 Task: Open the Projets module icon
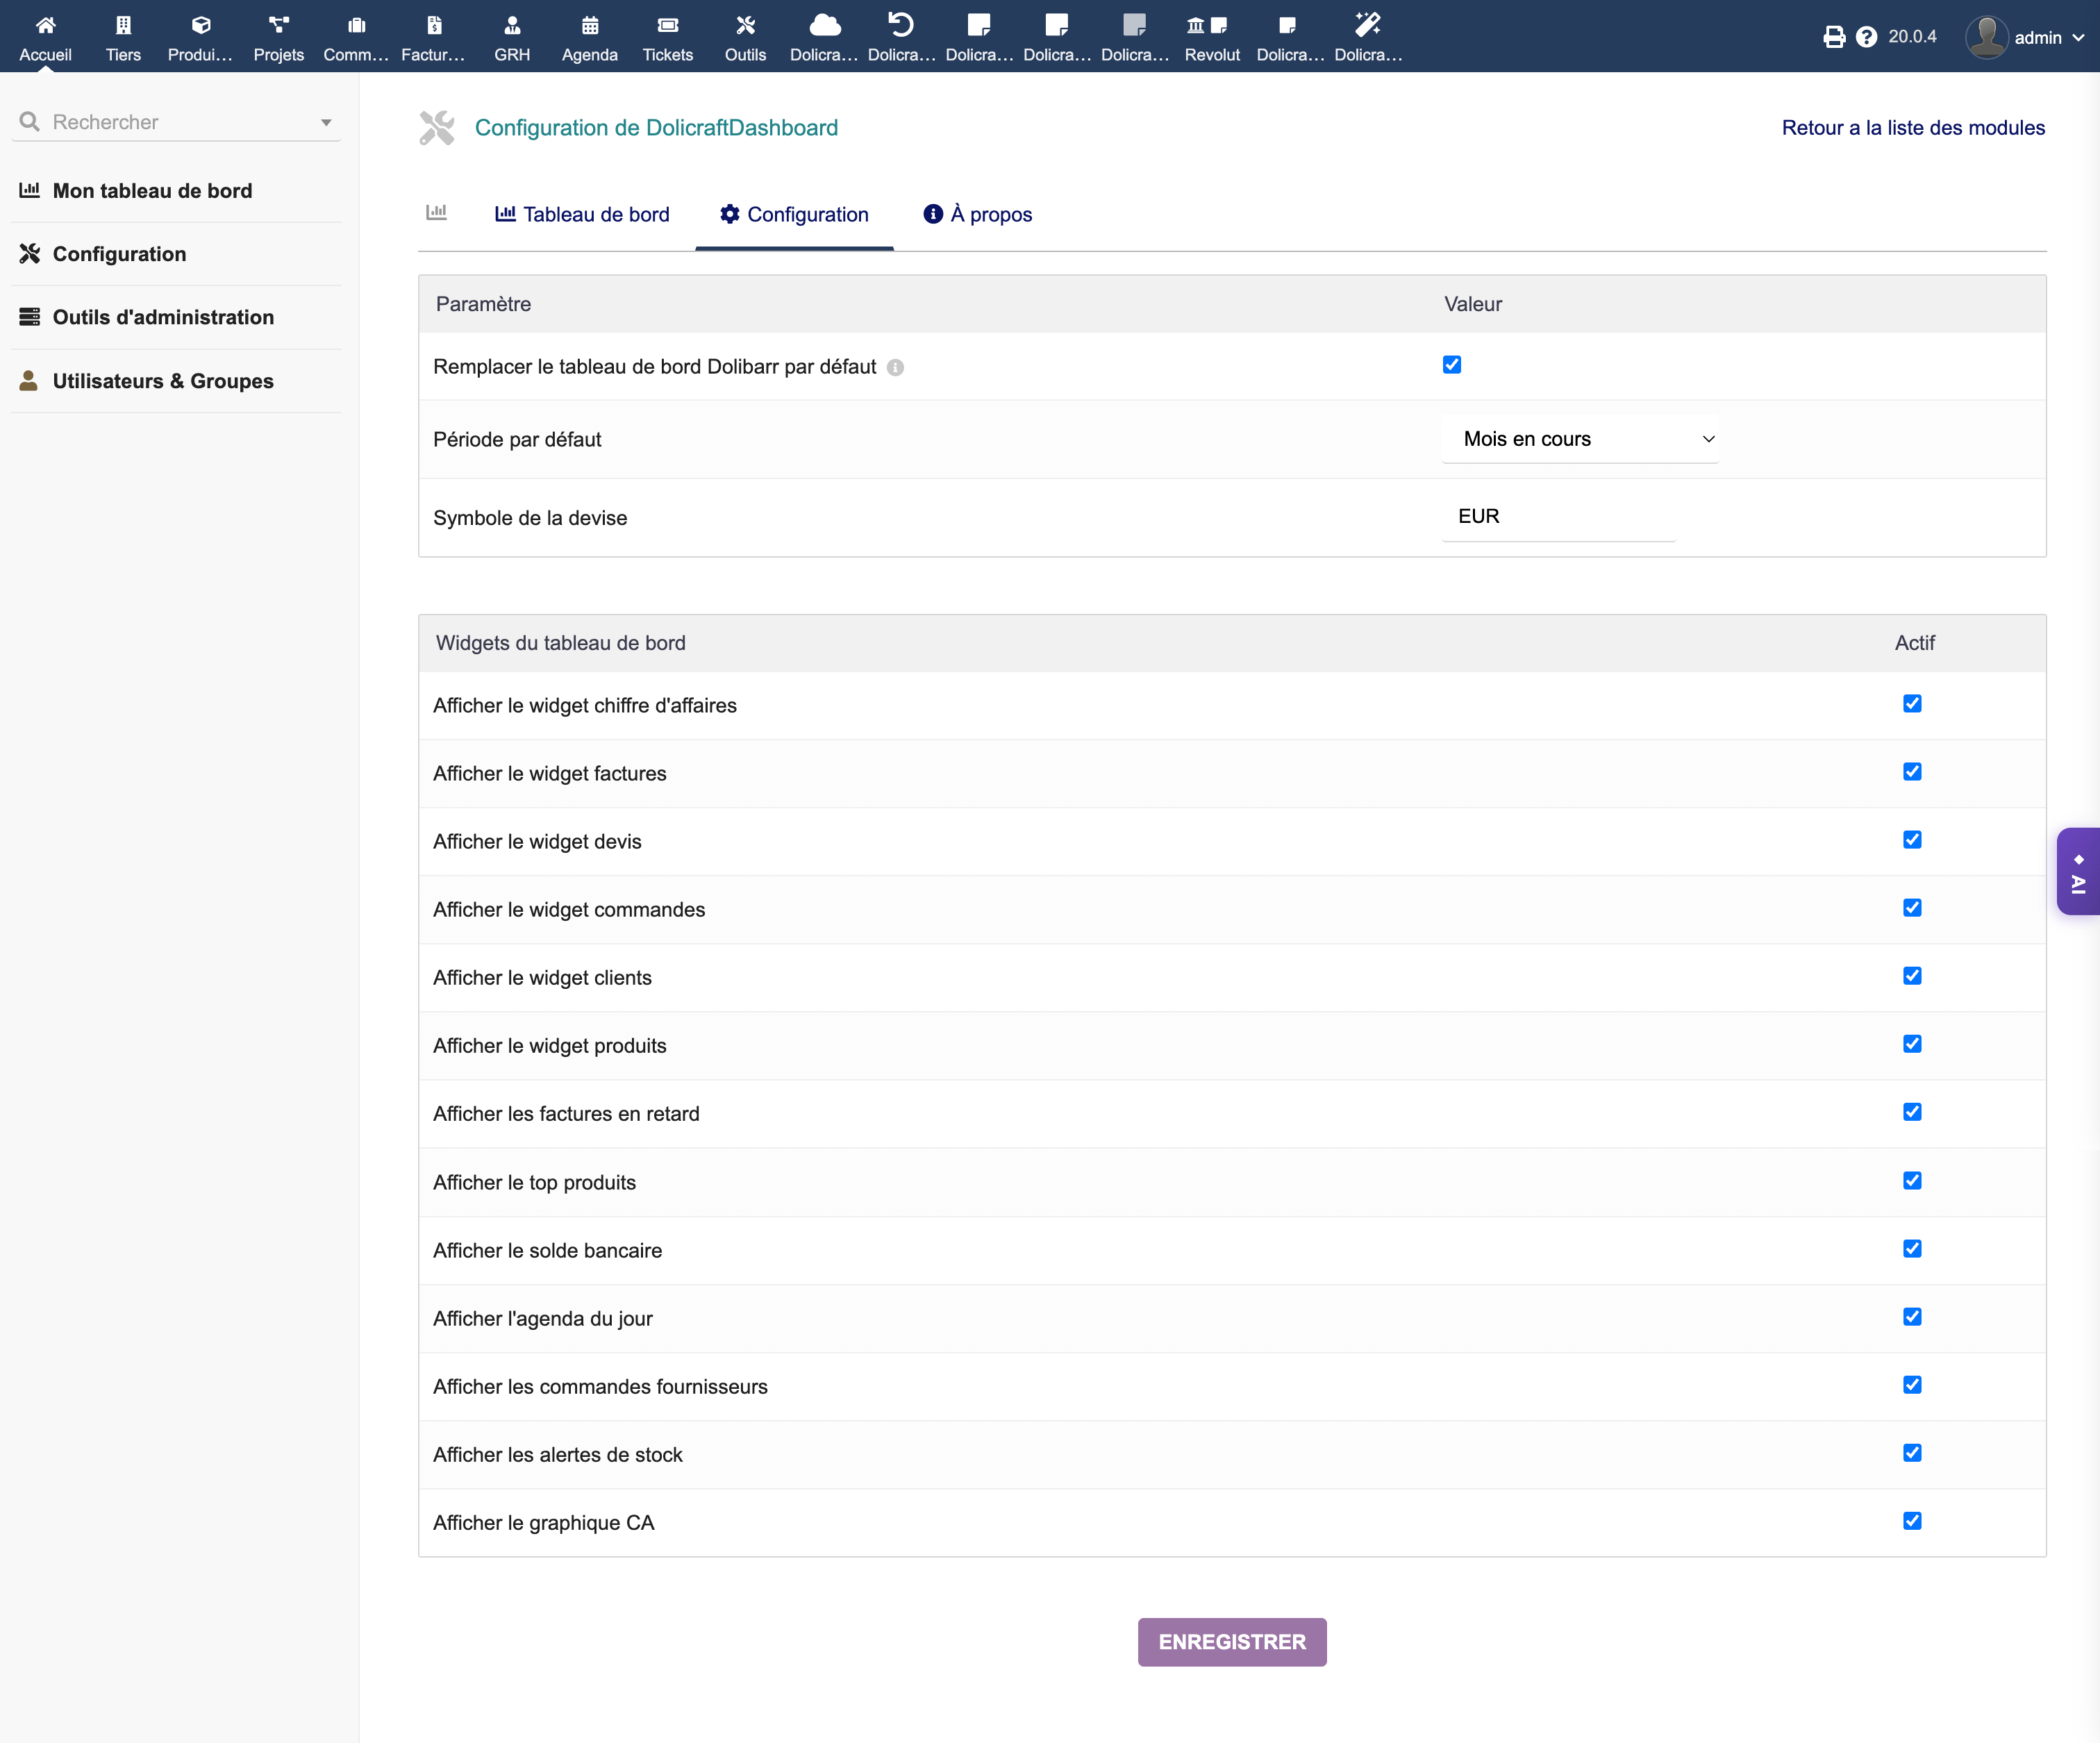(278, 26)
